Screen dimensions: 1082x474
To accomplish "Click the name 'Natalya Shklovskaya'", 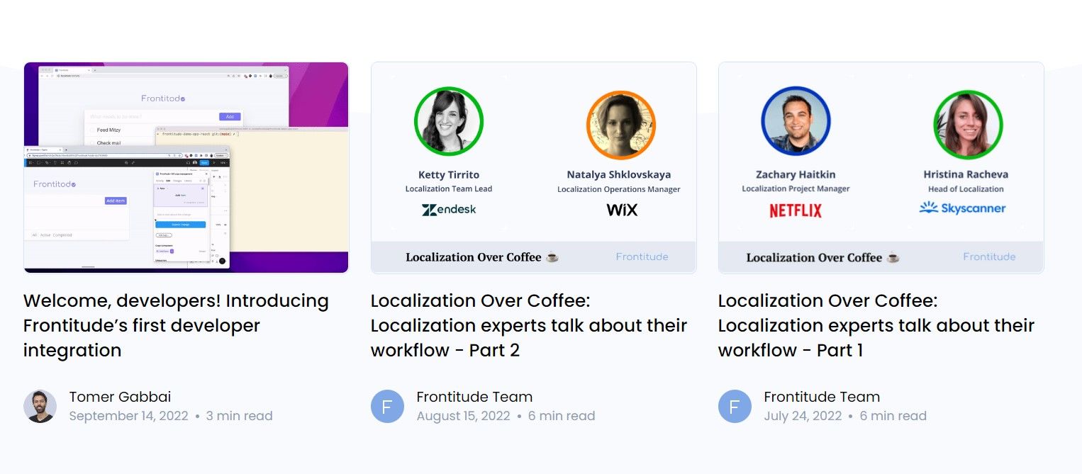I will tap(619, 174).
